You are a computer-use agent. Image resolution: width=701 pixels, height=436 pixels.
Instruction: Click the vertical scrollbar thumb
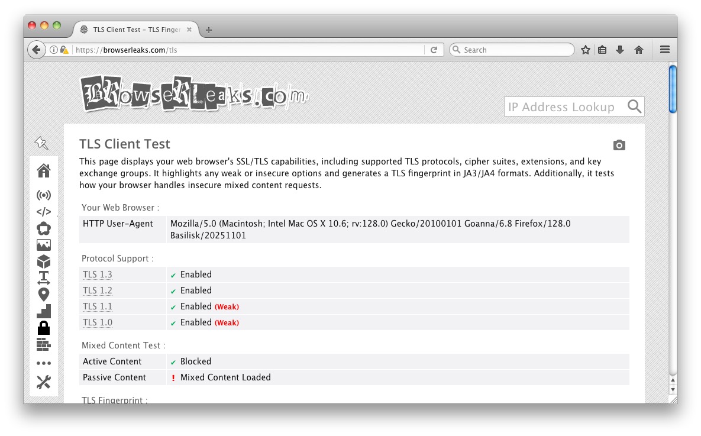(673, 89)
